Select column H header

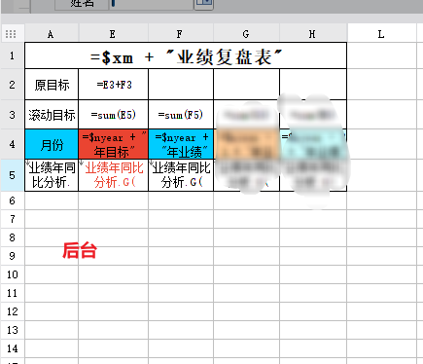point(313,34)
